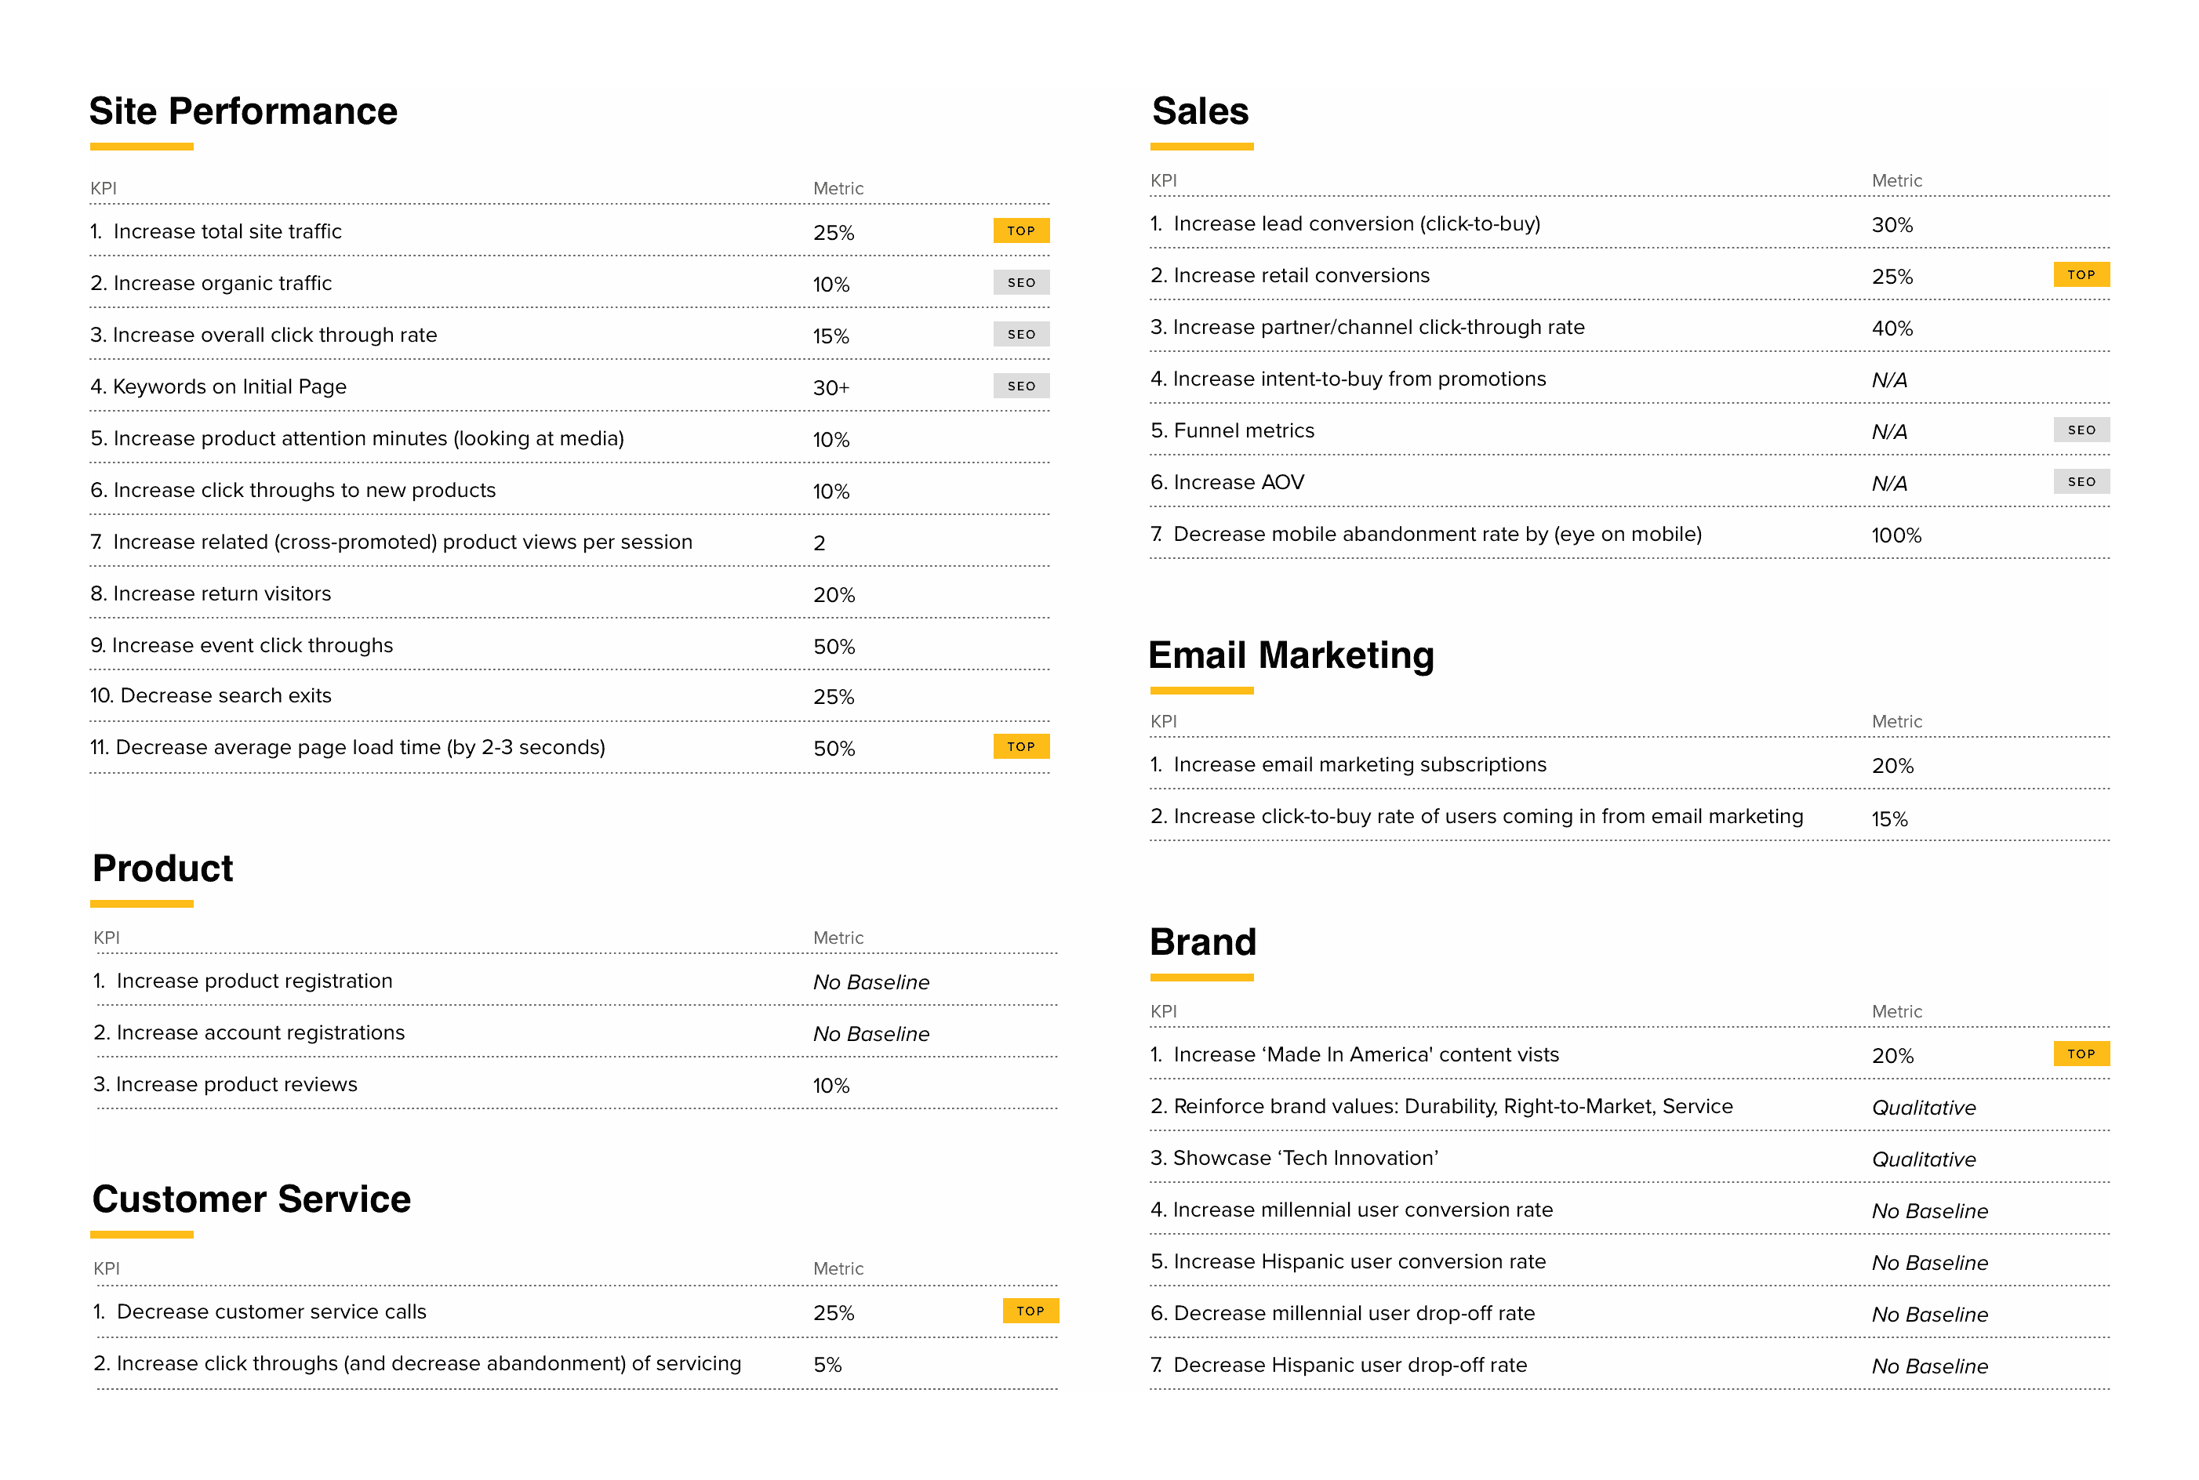The height and width of the screenshot is (1480, 2199).
Task: Click the TOP badge on retail conversions row
Action: point(2080,276)
